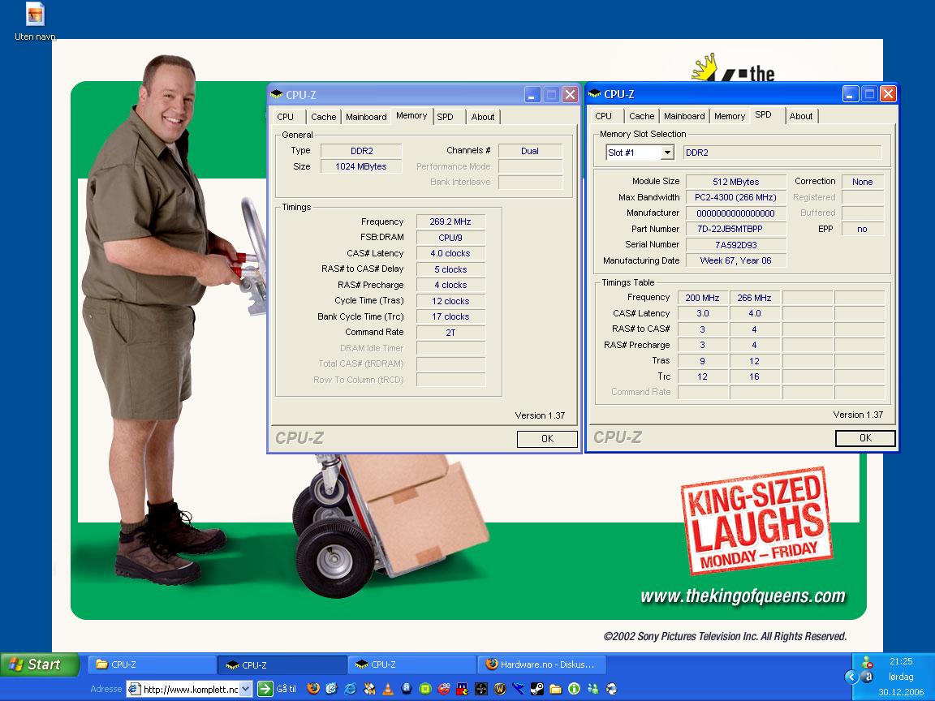Click the taskbar clock showing 21:25
Viewport: 935px width, 701px height.
coord(901,661)
